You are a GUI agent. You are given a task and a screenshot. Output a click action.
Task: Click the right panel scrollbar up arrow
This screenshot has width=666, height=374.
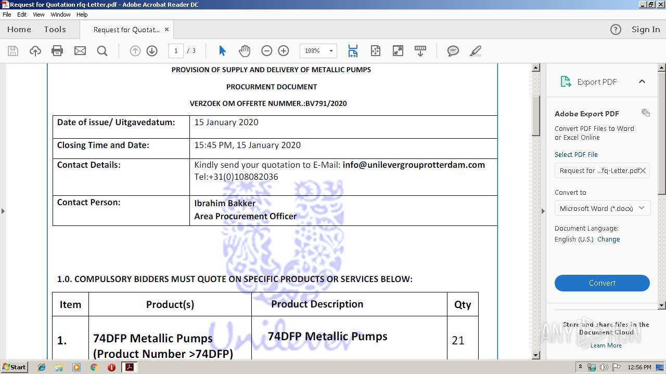pos(662,68)
